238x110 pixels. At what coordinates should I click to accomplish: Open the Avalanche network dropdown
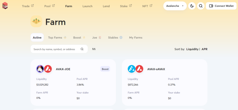pyautogui.click(x=175, y=6)
